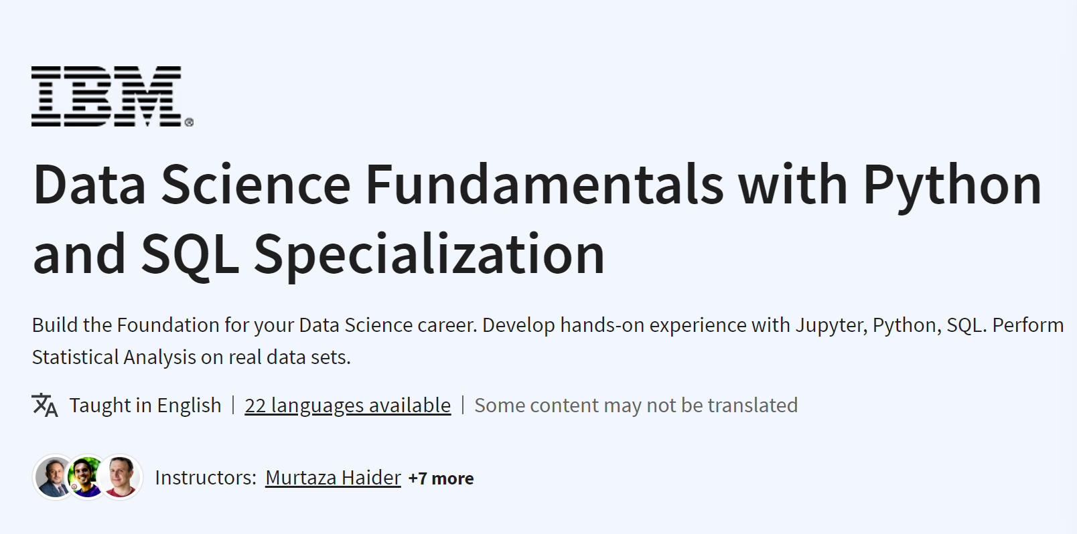Image resolution: width=1077 pixels, height=534 pixels.
Task: Select the language globe symbol before Taught in English
Action: pos(44,405)
